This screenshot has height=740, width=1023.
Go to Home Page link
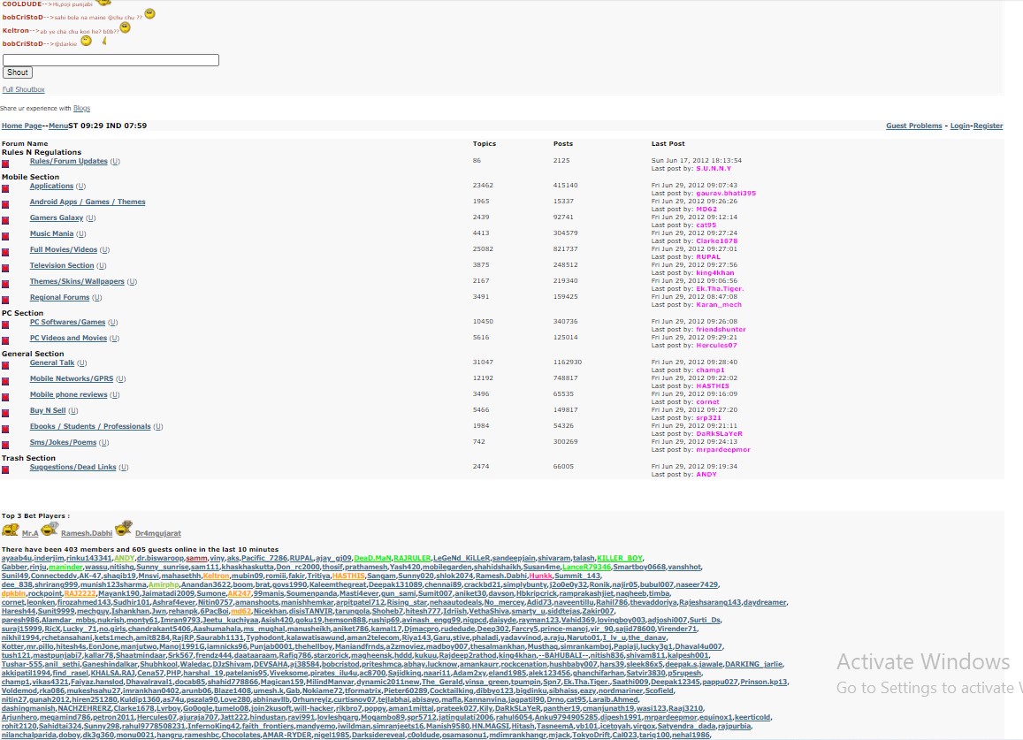21,126
